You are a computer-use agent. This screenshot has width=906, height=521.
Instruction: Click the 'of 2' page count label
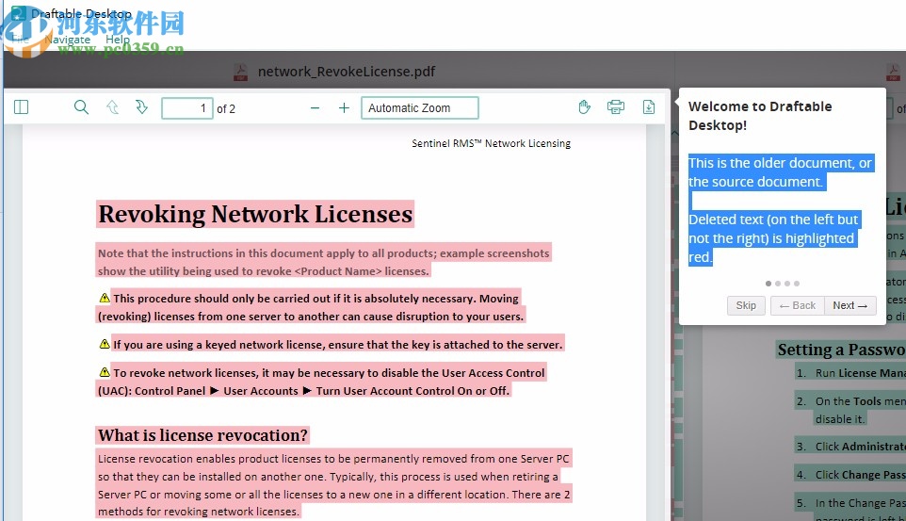click(x=226, y=108)
